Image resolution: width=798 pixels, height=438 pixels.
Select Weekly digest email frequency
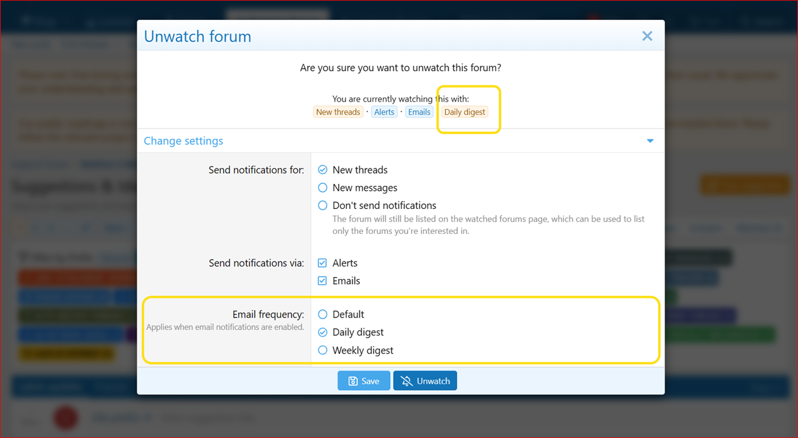(x=323, y=351)
